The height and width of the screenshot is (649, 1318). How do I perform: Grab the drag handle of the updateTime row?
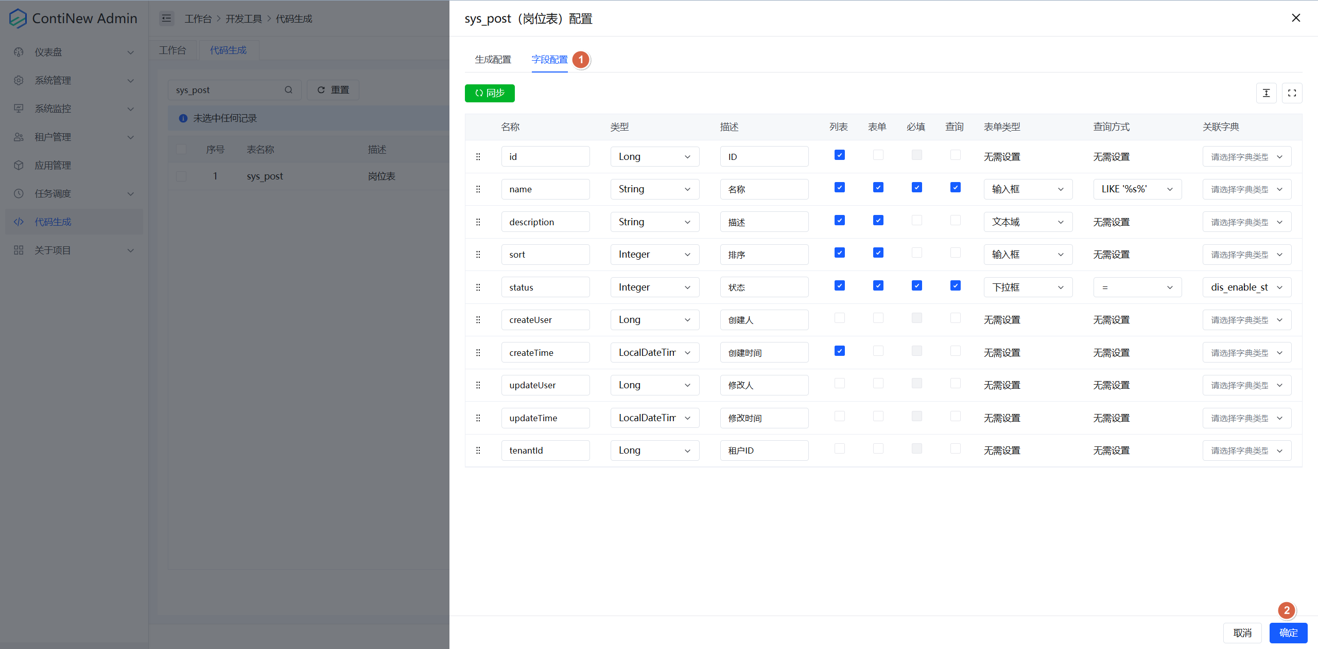point(478,418)
